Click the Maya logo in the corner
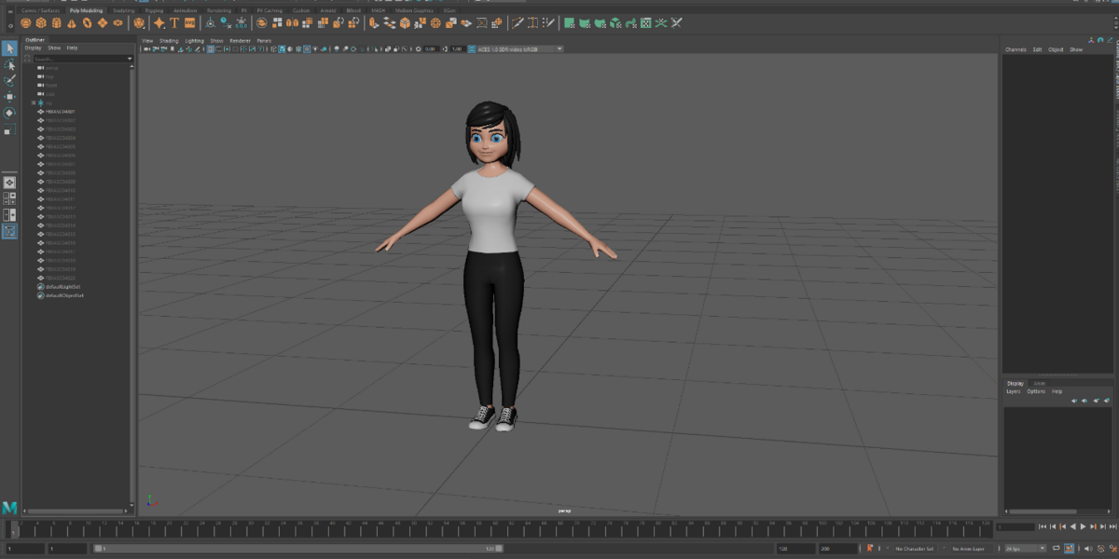 tap(9, 507)
